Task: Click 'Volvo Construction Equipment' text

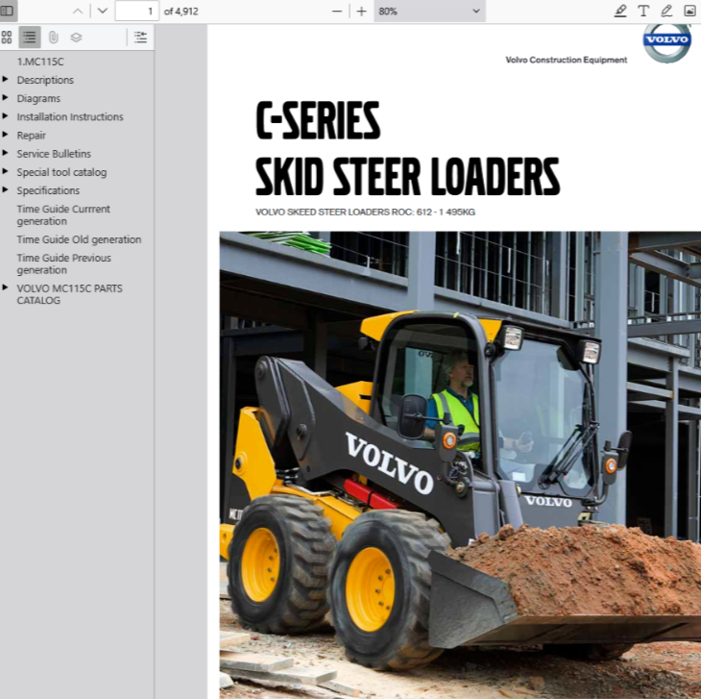Action: (x=566, y=60)
